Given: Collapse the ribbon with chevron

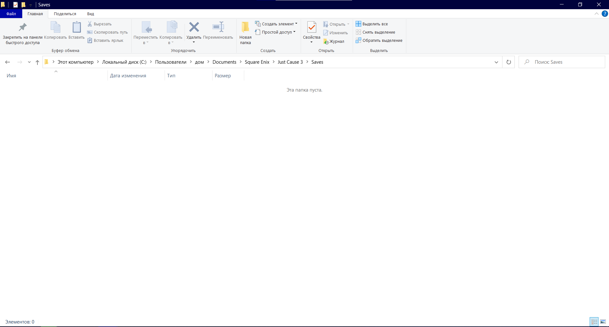Looking at the screenshot, I should tap(597, 14).
